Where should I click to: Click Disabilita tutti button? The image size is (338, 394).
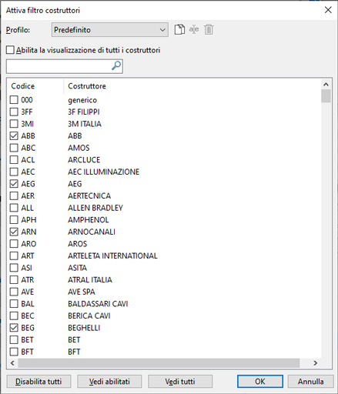coord(38,382)
